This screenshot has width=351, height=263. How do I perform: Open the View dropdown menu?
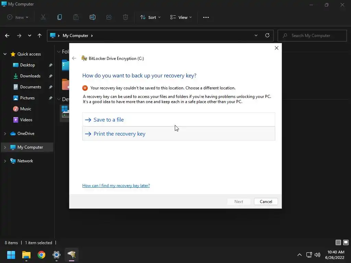pyautogui.click(x=181, y=17)
